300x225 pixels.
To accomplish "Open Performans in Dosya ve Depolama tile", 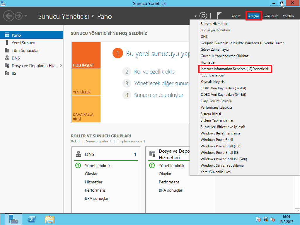I will tap(169, 182).
